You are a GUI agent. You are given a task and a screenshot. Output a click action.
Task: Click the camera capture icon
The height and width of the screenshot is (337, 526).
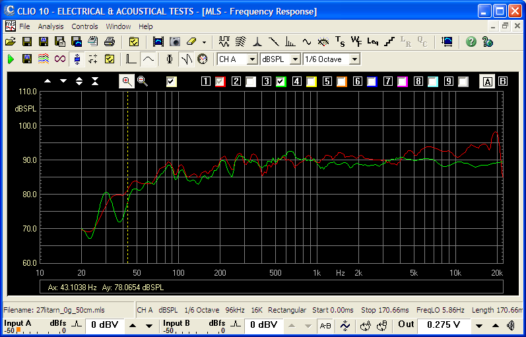pyautogui.click(x=175, y=42)
